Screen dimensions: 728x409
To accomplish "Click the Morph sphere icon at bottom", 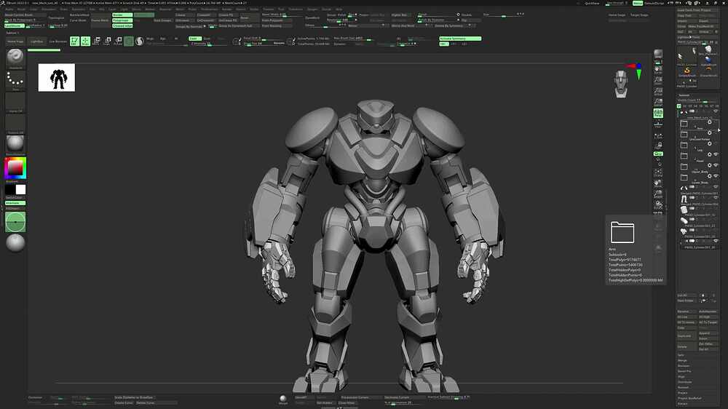I will pos(283,399).
